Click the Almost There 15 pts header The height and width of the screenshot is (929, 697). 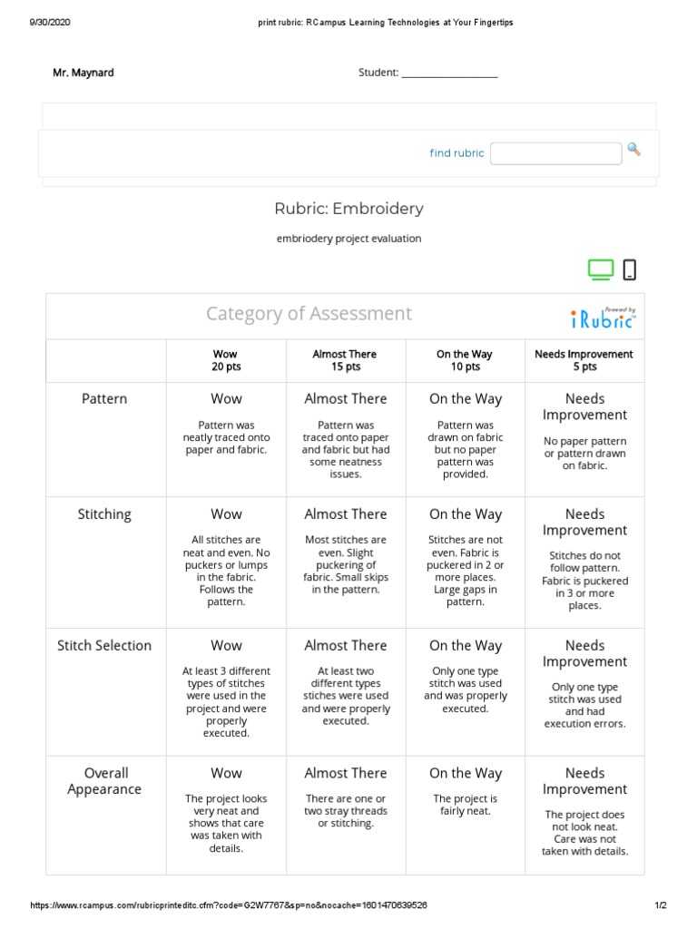point(345,360)
